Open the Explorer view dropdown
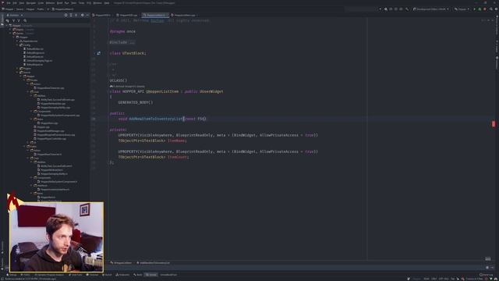499x281 pixels. point(15,15)
